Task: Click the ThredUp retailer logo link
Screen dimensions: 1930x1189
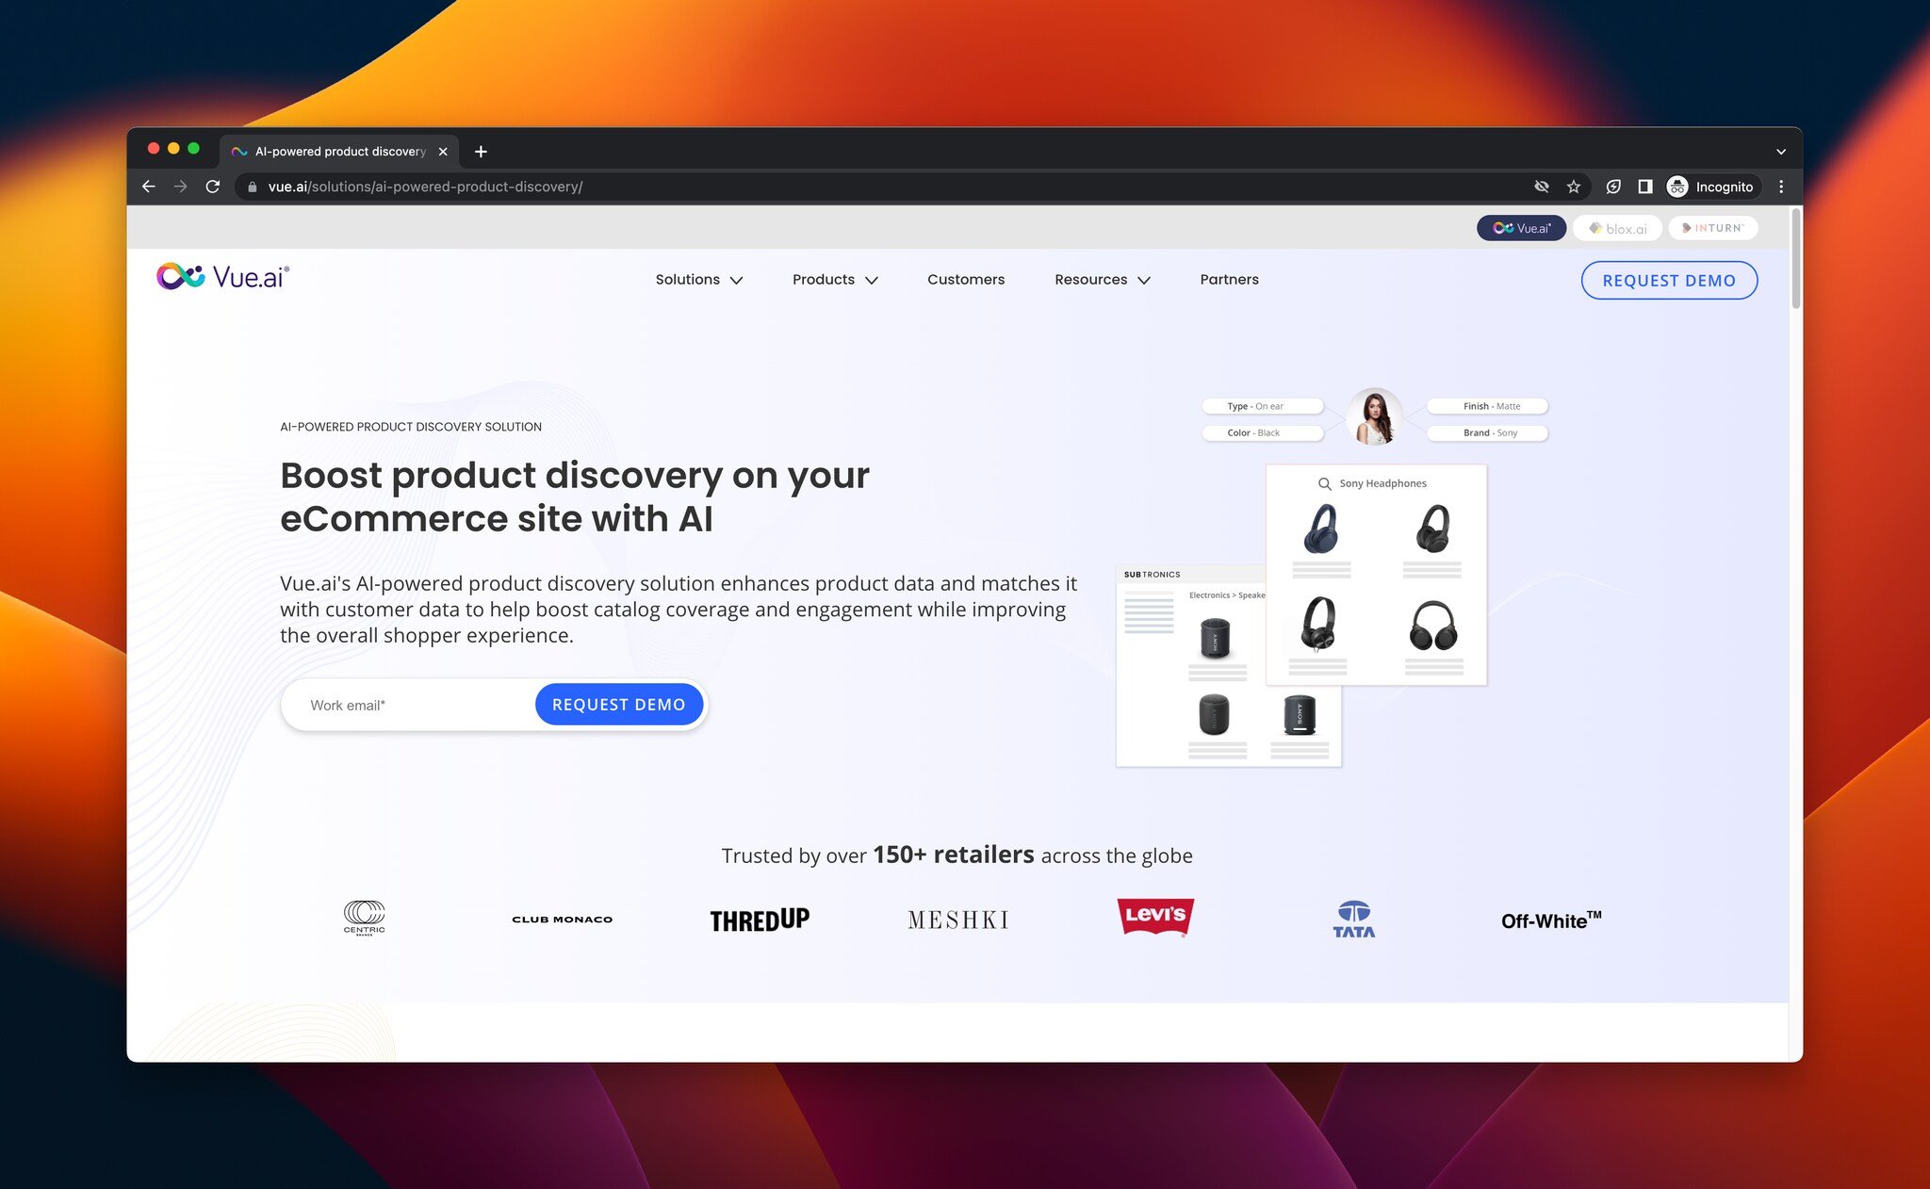Action: point(759,918)
